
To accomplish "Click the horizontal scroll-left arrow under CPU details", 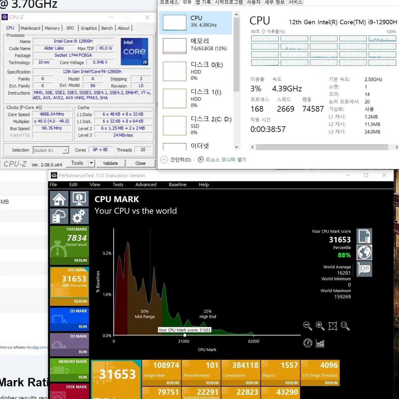I will [252, 147].
